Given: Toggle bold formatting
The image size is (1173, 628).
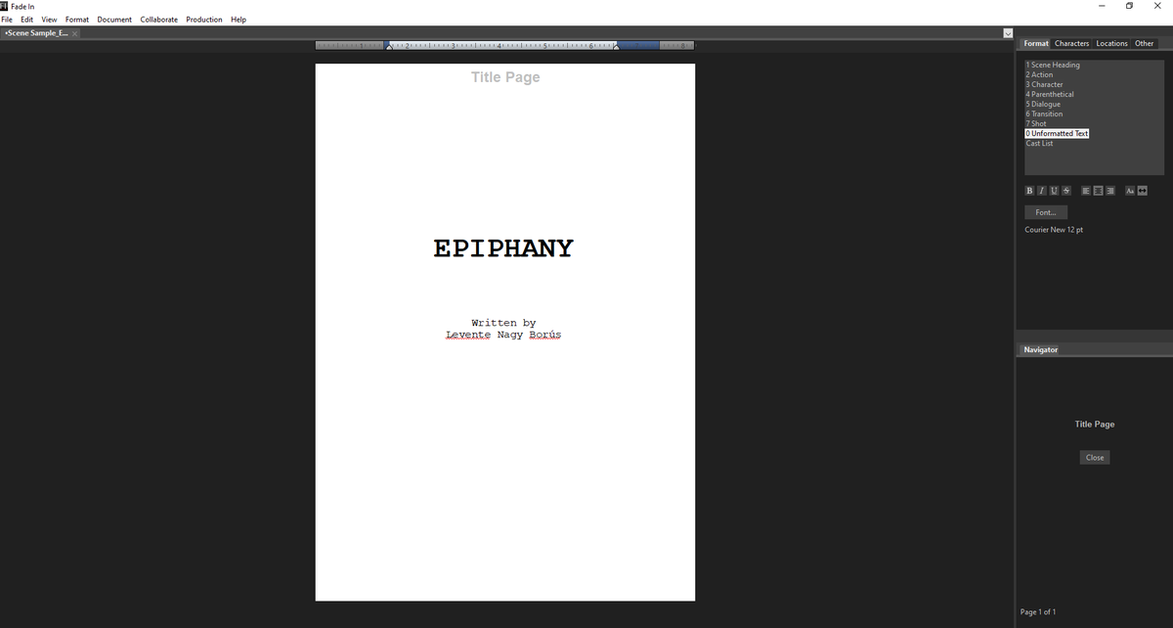Looking at the screenshot, I should 1029,190.
